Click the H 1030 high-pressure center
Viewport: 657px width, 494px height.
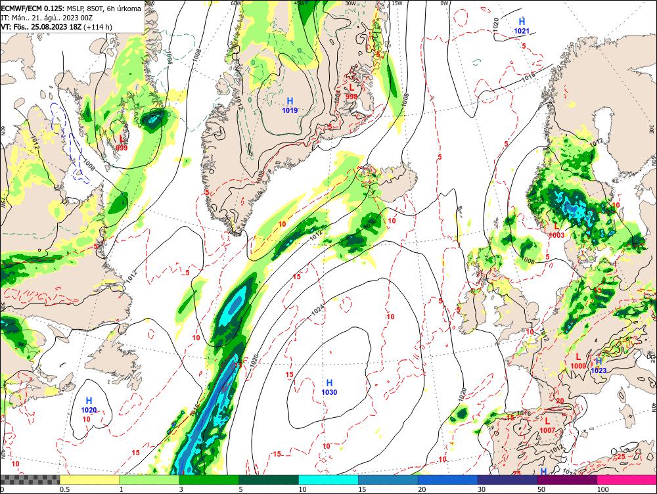(x=329, y=387)
